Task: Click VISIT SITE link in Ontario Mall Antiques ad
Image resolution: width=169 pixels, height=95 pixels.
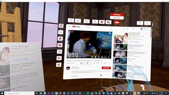Action: pyautogui.click(x=134, y=42)
